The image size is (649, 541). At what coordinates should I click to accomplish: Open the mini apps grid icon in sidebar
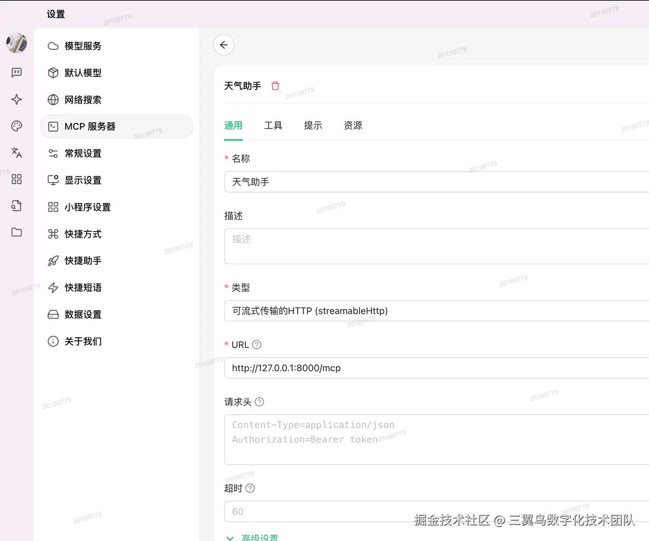coord(17,179)
